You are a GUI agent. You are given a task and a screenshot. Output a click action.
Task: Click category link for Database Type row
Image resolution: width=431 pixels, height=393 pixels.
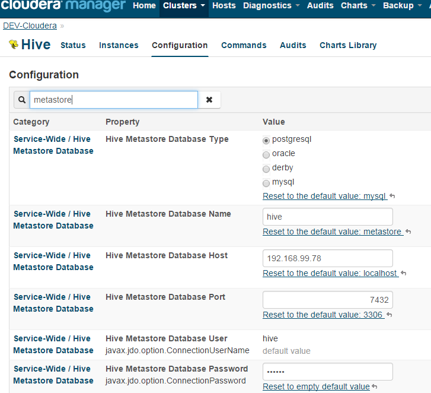point(53,145)
